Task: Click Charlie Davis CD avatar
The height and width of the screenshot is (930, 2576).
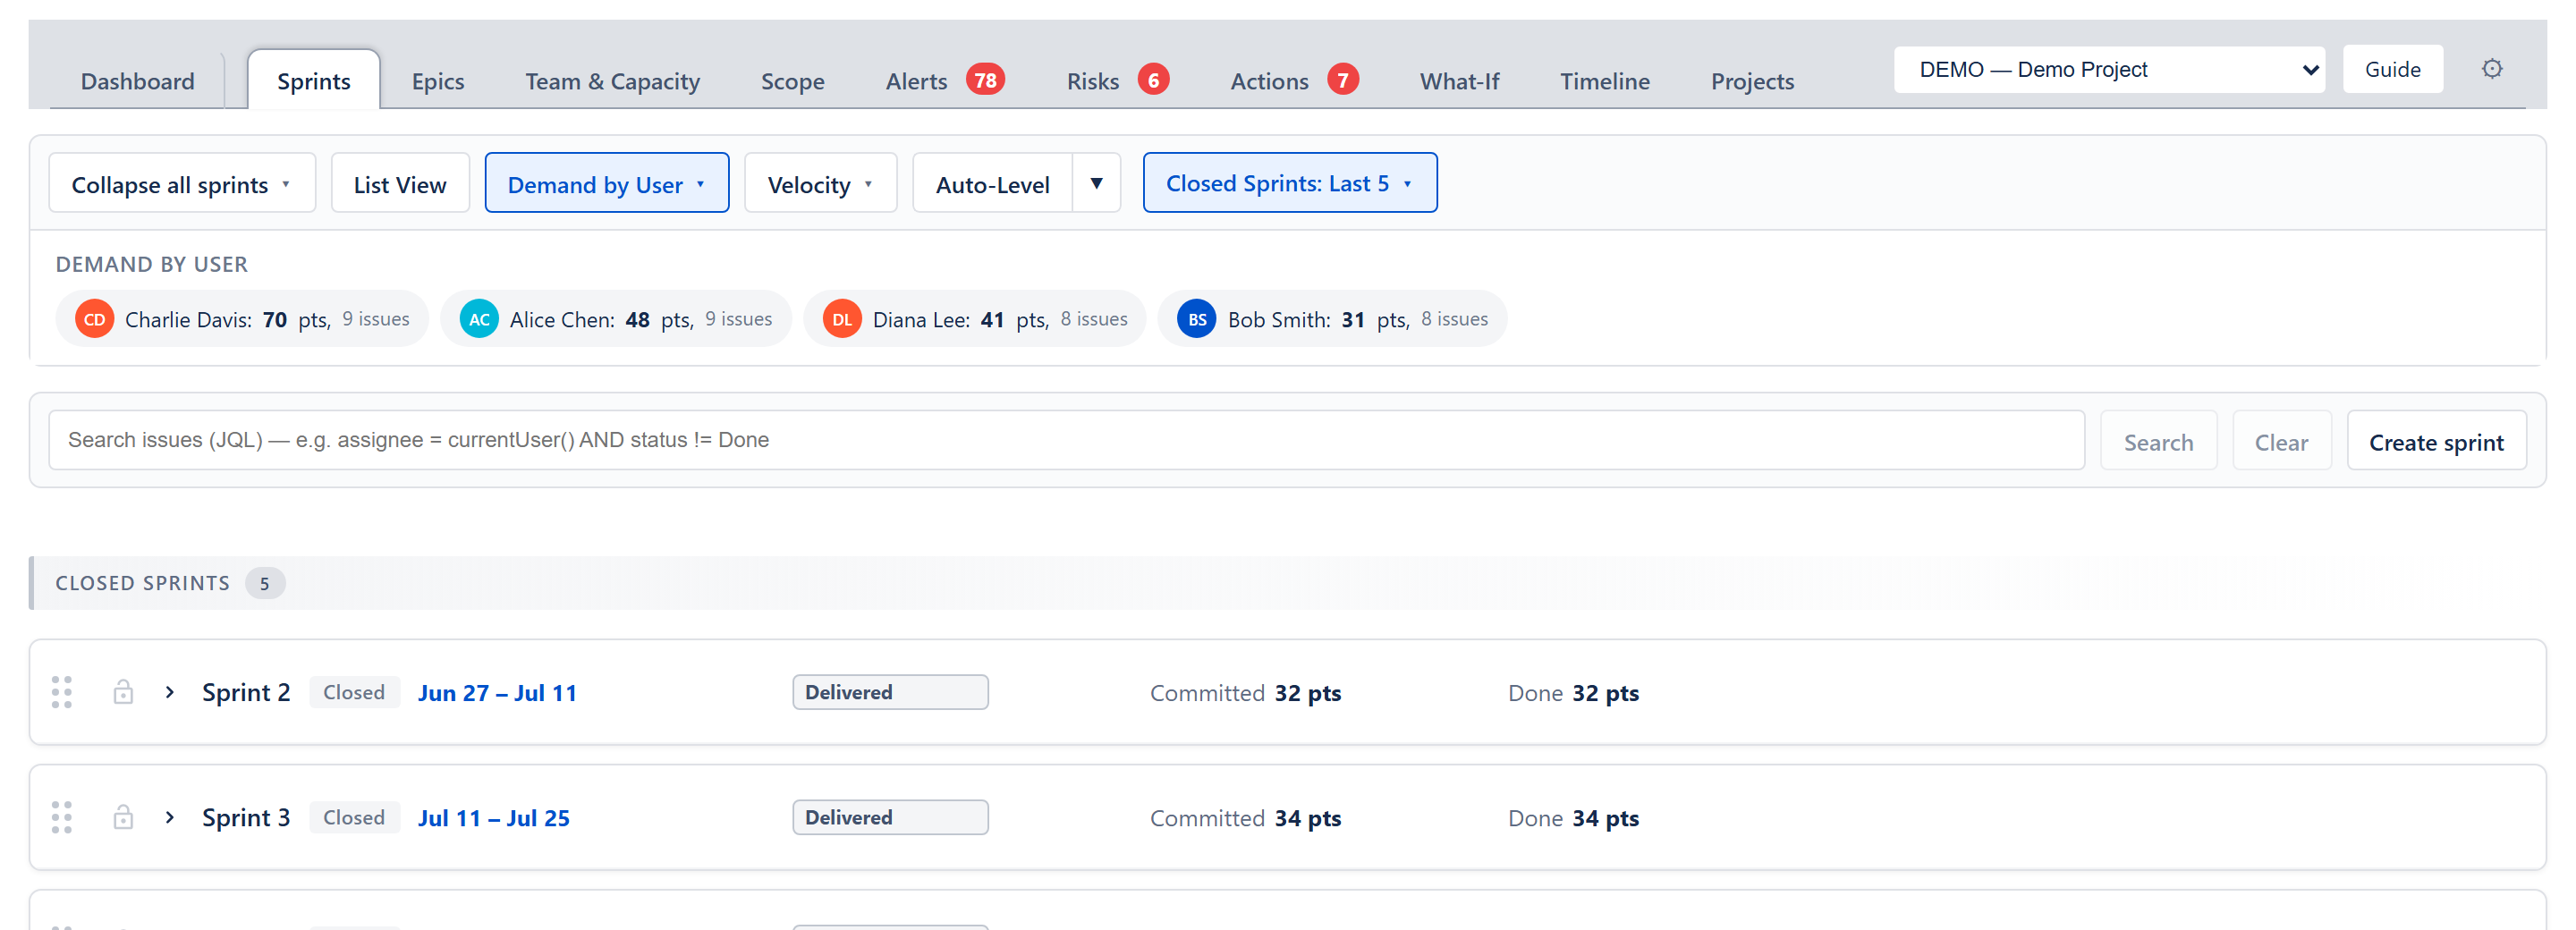Action: 94,319
